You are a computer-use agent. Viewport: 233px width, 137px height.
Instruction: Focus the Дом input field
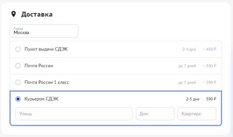pos(155,114)
